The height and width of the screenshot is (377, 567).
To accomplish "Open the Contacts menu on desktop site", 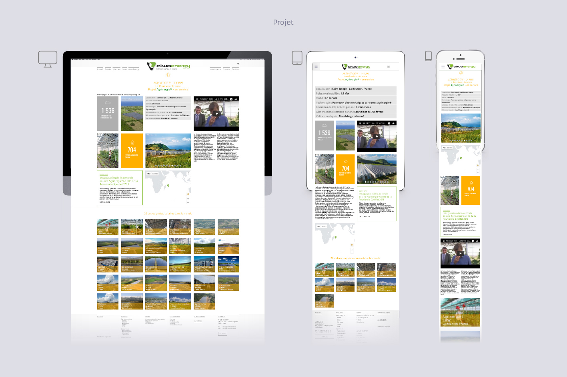I will [226, 69].
